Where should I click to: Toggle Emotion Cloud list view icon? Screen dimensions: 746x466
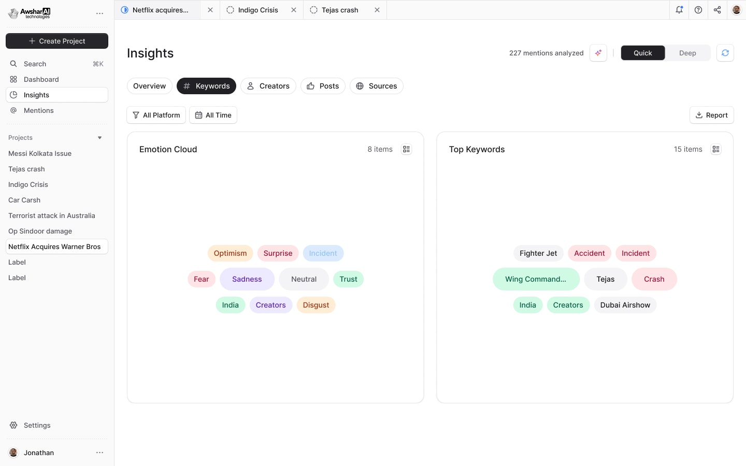[x=407, y=149]
